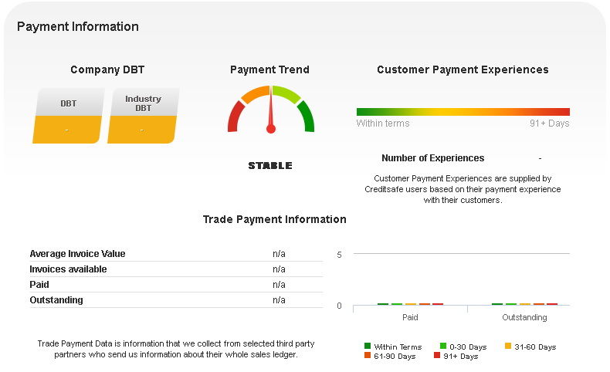Select the 0-30 Days legend swatch

(x=443, y=347)
